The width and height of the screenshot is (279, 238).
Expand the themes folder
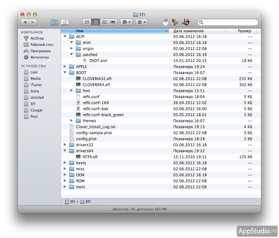tap(72, 121)
